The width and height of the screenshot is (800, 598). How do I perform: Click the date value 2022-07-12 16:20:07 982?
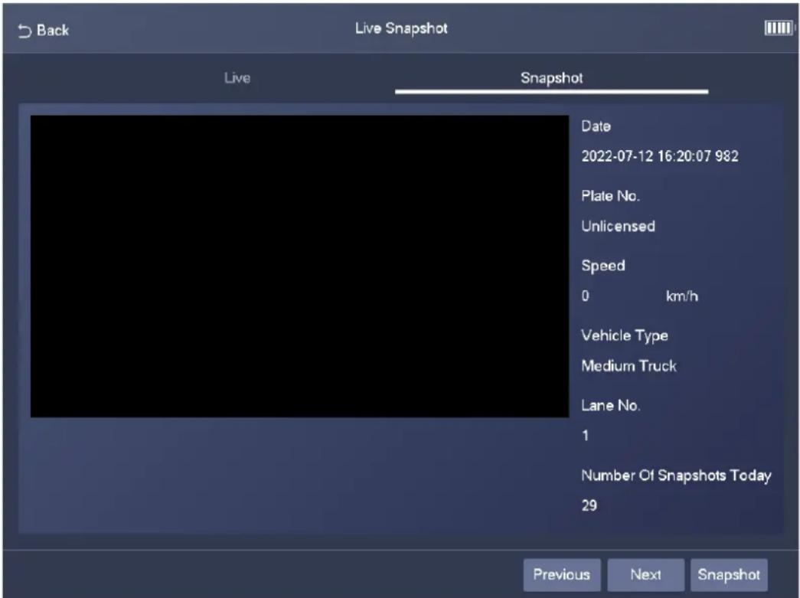(660, 156)
